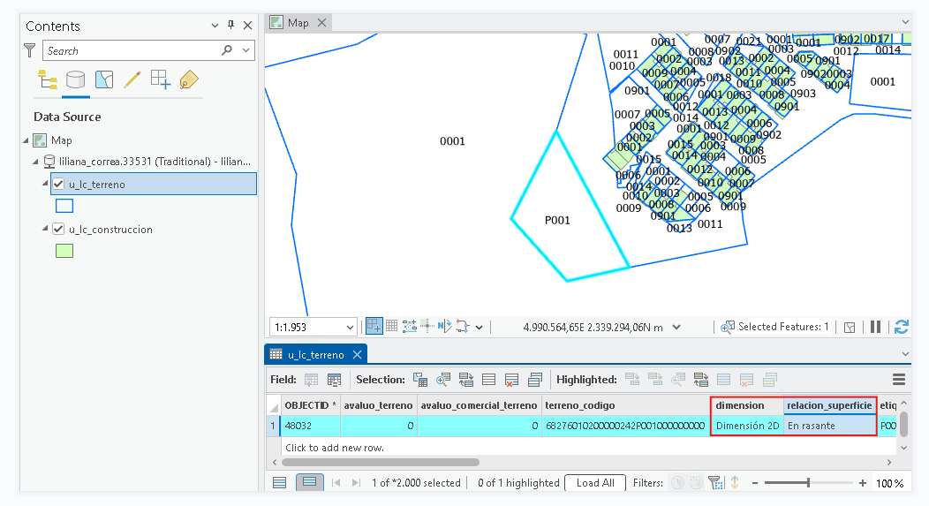Pin the Contents pane with Auto Hide
Screen dimensions: 929x506
231,25
